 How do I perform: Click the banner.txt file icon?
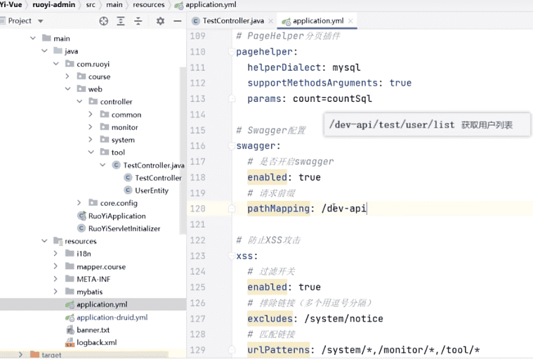[70, 329]
